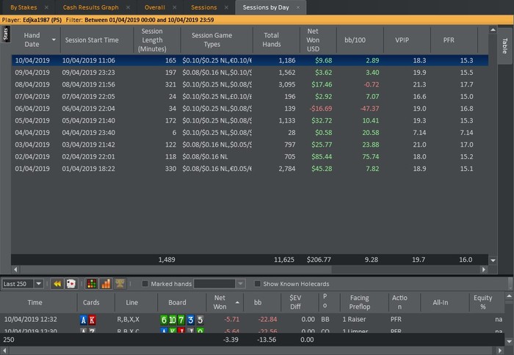Viewport: 514px width, 355px height.
Task: Click the yellow double-arrow rewind icon
Action: [57, 284]
